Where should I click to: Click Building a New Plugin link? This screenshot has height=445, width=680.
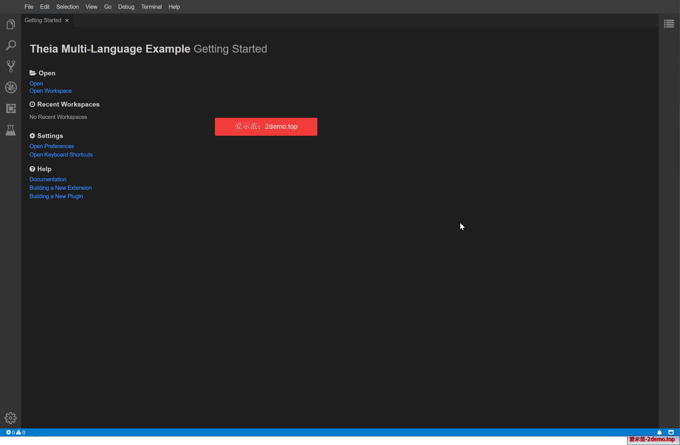tap(56, 196)
